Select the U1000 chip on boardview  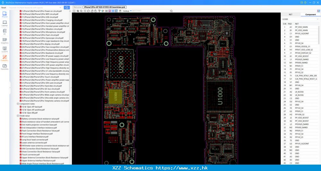click(220, 96)
